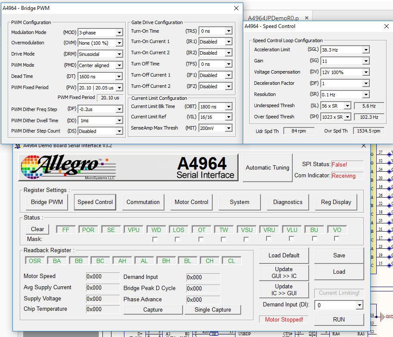
Task: Click the Allegro MicroSystems logo banner
Action: tap(128, 167)
